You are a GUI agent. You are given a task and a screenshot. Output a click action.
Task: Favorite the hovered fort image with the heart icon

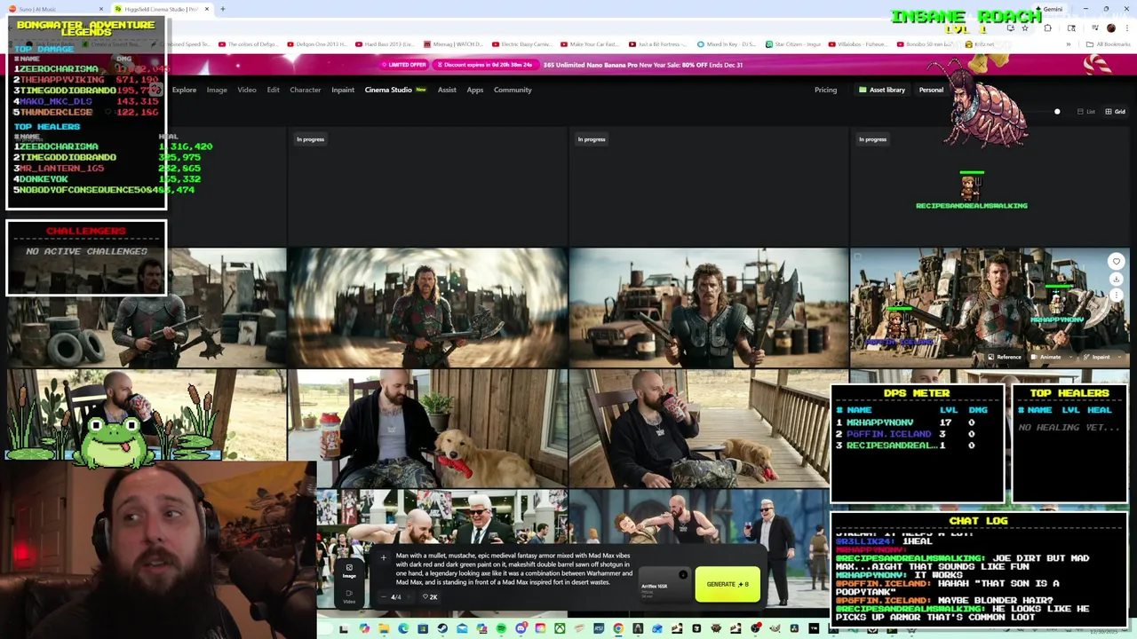[1117, 261]
